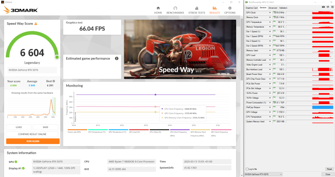Viewport: 335px width, 177px height.
Task: Open the Stress Tests chart icon
Action: [x=196, y=8]
